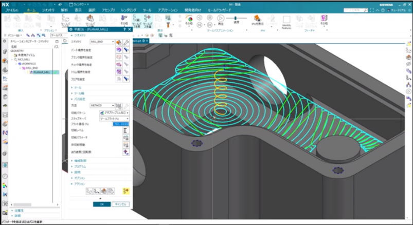
Task: Switch to 解析 ribbon tab
Action: pos(64,10)
